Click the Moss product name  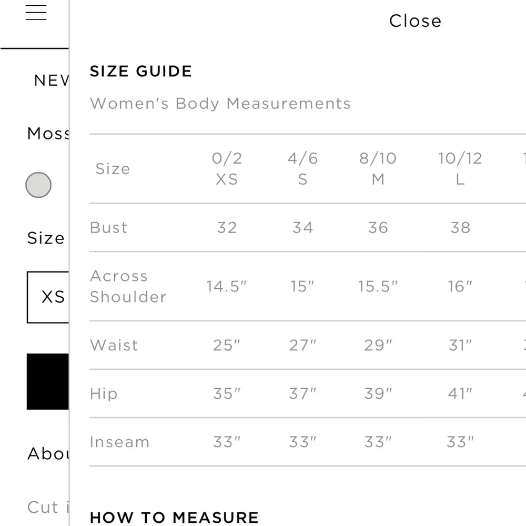[46, 134]
